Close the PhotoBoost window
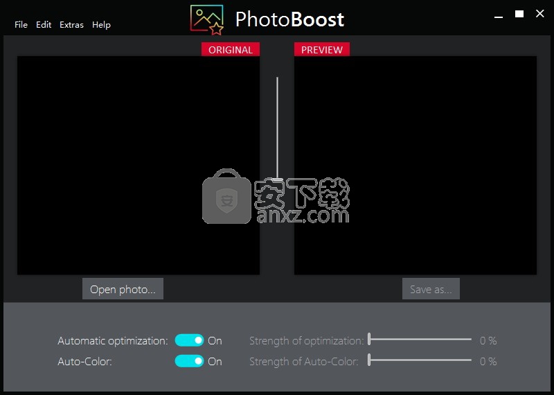The height and width of the screenshot is (395, 554). 540,13
